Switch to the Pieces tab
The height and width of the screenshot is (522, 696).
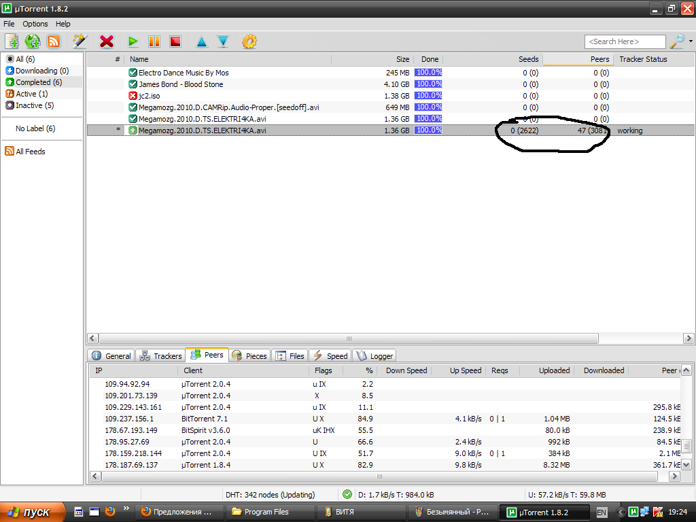point(250,355)
